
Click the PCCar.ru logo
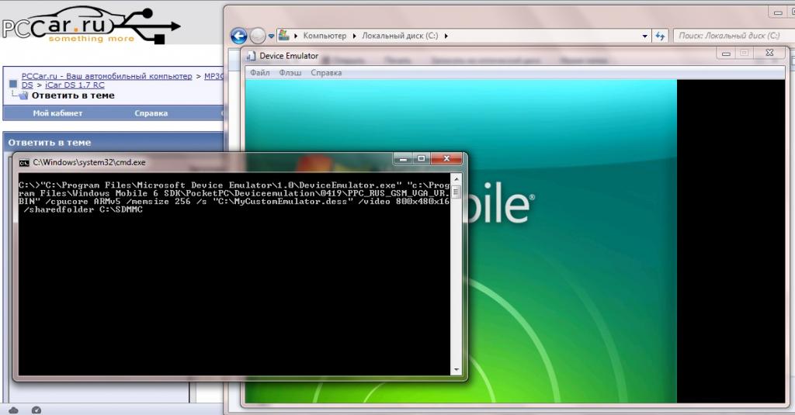pyautogui.click(x=92, y=26)
